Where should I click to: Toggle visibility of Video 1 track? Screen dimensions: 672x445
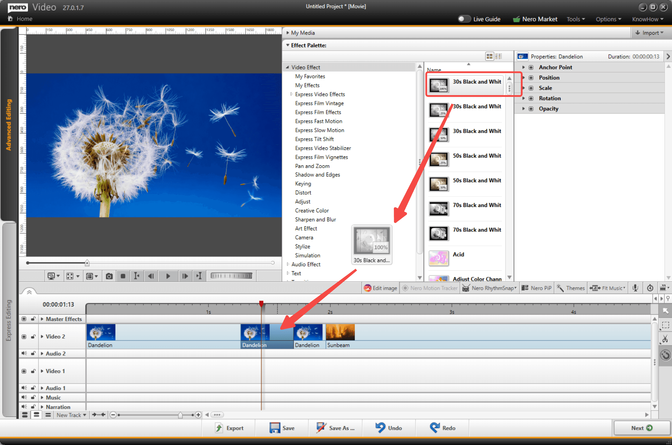[24, 371]
